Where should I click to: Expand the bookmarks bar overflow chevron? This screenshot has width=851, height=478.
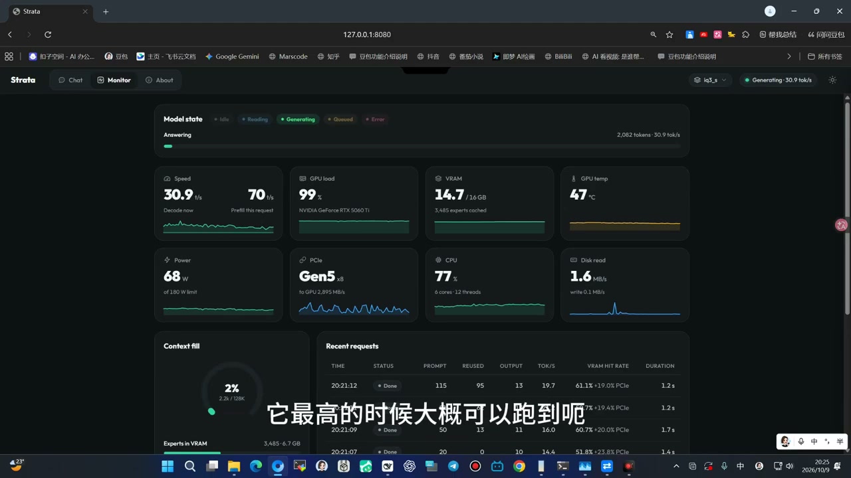[789, 56]
